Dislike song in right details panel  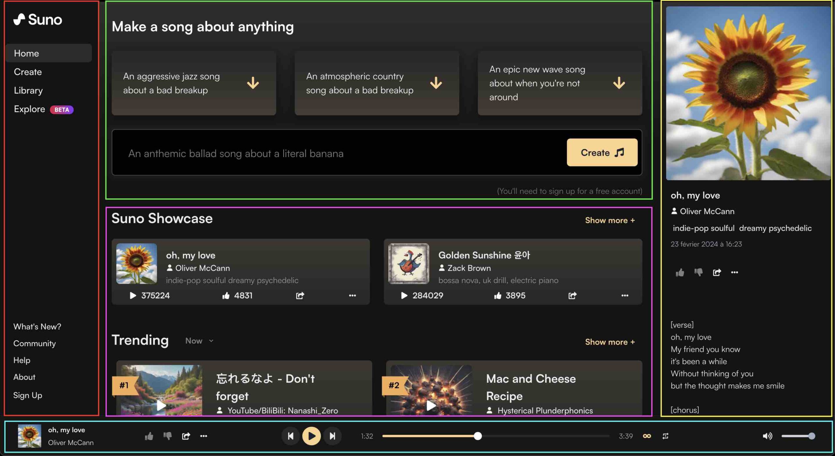click(698, 272)
